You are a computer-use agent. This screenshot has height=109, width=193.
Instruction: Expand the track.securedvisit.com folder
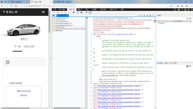(x=53, y=22)
